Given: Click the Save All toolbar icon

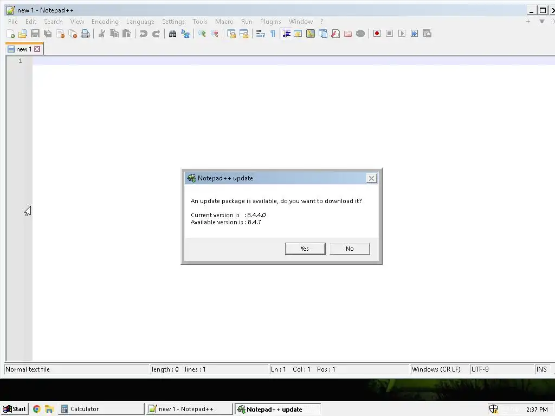Looking at the screenshot, I should pyautogui.click(x=48, y=34).
